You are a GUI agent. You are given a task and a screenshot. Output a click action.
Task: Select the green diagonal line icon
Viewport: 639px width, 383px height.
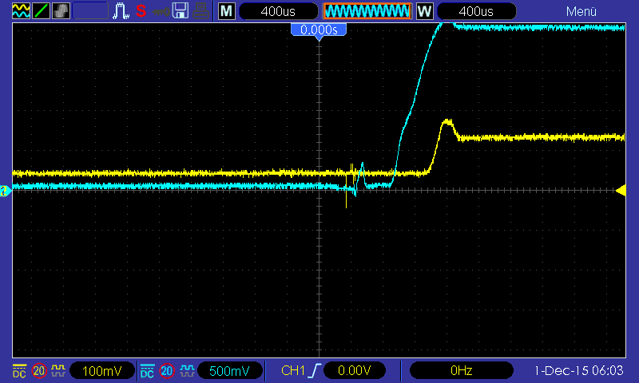pyautogui.click(x=42, y=11)
